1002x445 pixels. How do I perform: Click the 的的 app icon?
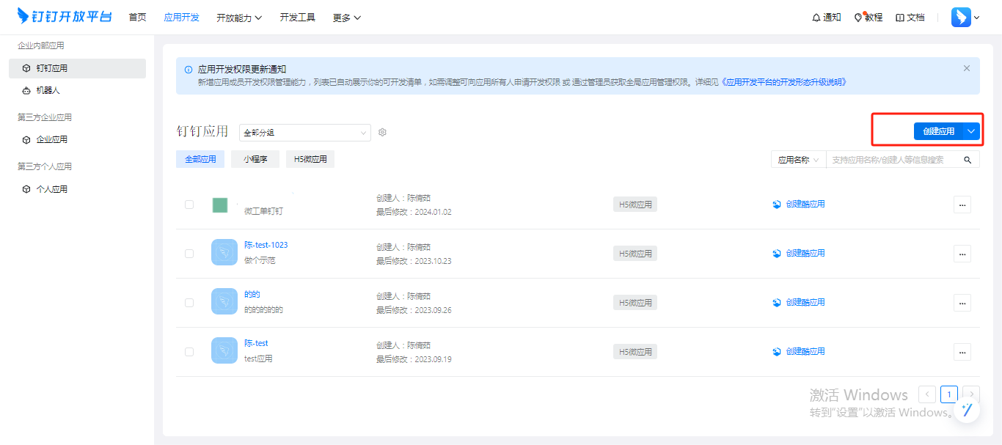224,301
